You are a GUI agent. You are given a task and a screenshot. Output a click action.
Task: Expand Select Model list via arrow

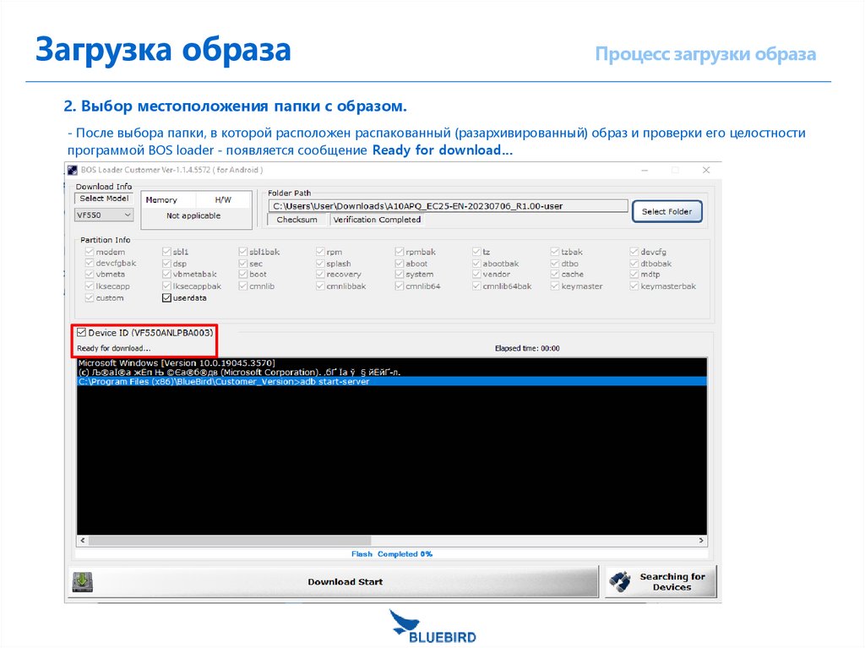coord(128,215)
